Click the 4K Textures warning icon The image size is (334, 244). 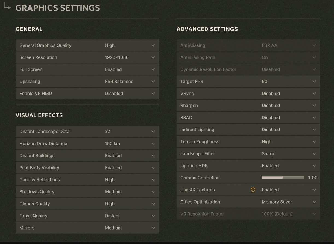coord(253,190)
